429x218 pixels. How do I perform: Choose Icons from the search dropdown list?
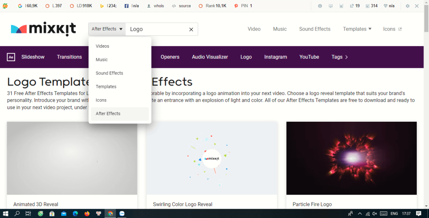click(120, 100)
